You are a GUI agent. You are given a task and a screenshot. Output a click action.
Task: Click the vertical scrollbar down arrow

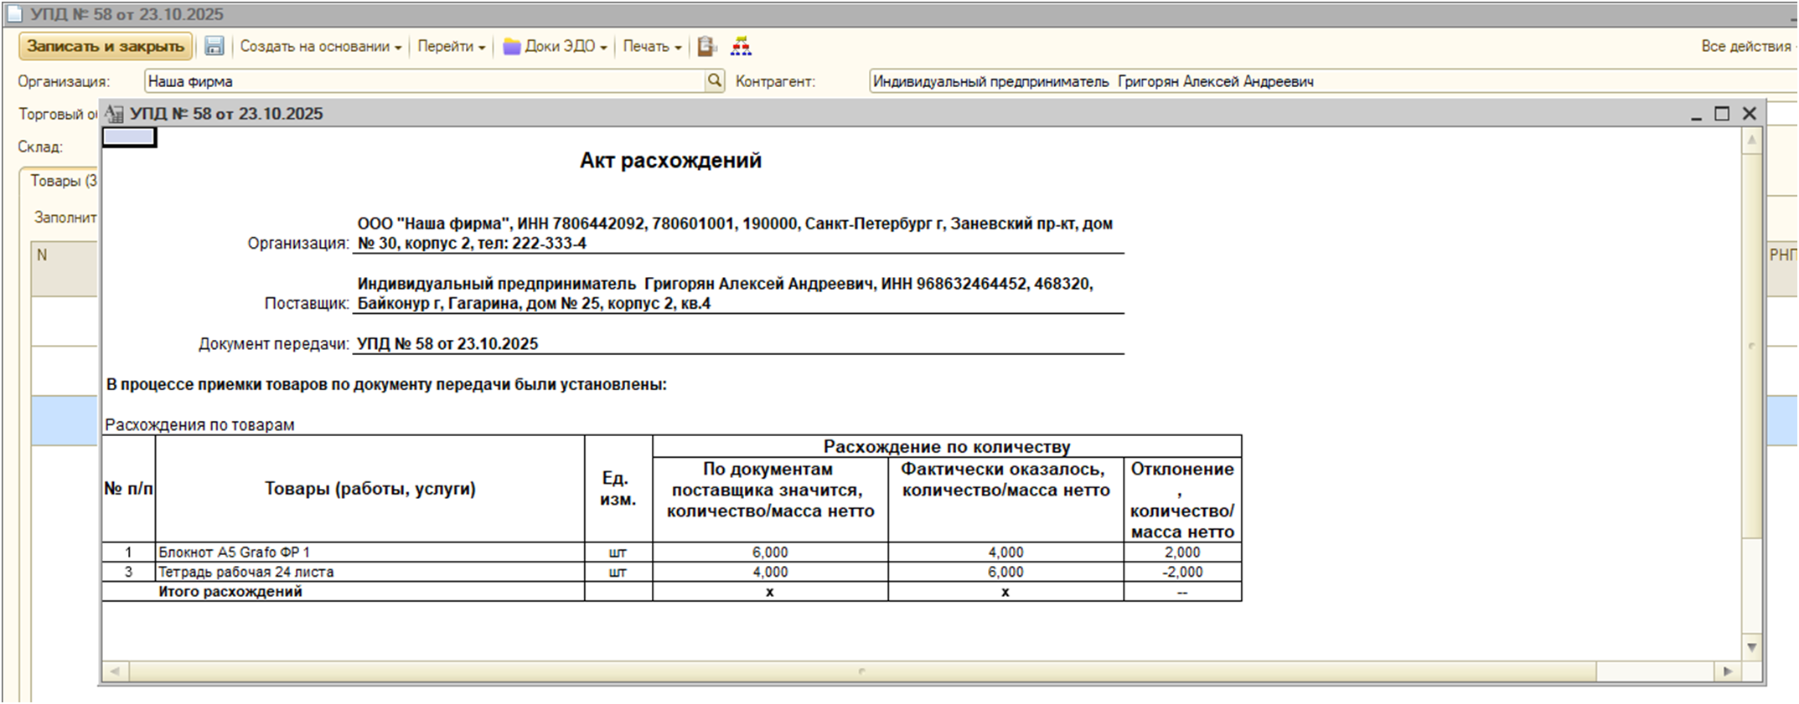coord(1751,647)
